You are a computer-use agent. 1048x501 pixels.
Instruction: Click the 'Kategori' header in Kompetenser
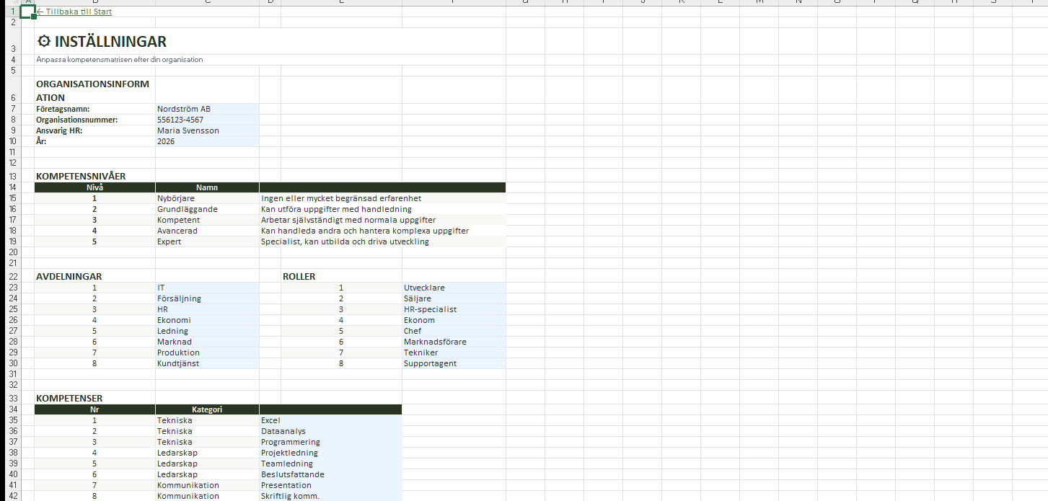[x=207, y=409]
